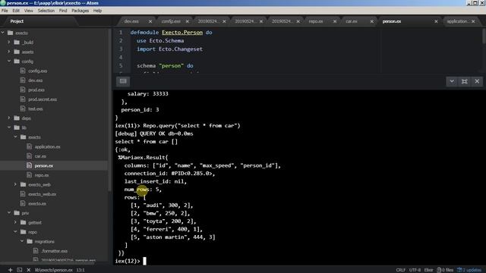Open the Packages menu
The width and height of the screenshot is (486, 273).
click(x=80, y=11)
